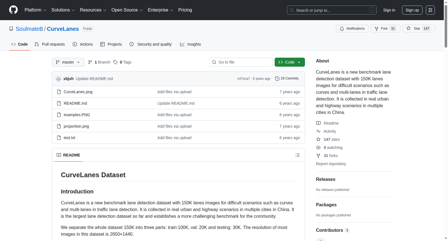Open the proportion.png file name
Viewport: 448px width, 241px height.
(x=76, y=126)
